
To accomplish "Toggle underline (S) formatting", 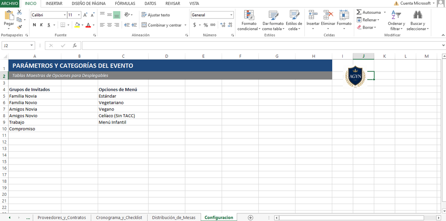I will [x=48, y=25].
